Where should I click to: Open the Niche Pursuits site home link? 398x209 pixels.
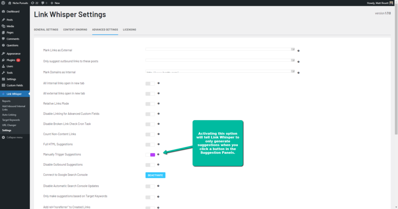click(18, 3)
